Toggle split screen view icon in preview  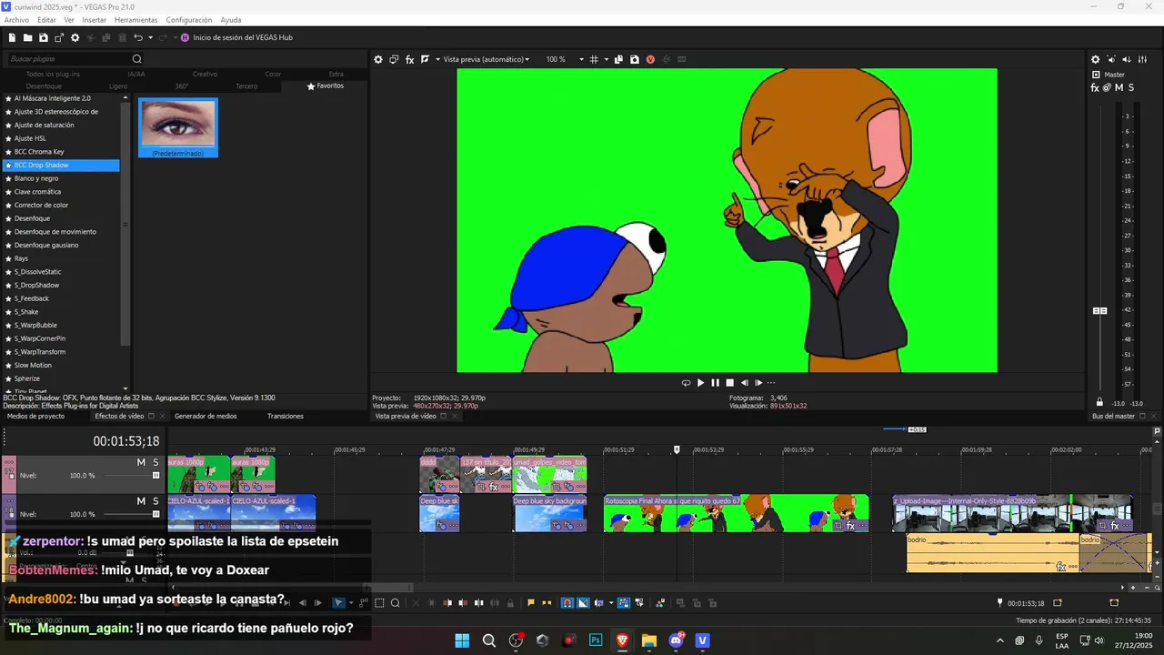tap(425, 59)
